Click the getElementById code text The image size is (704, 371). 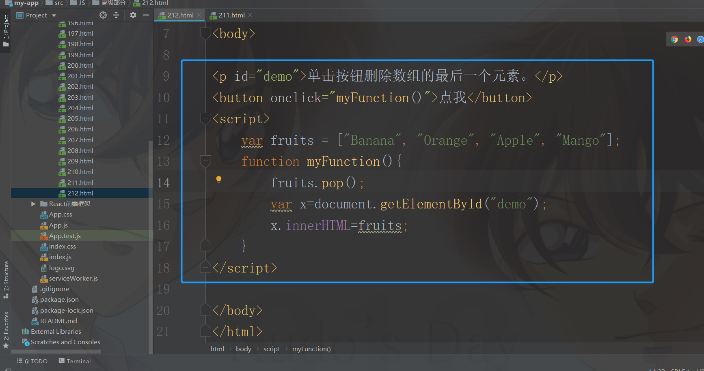click(x=431, y=204)
